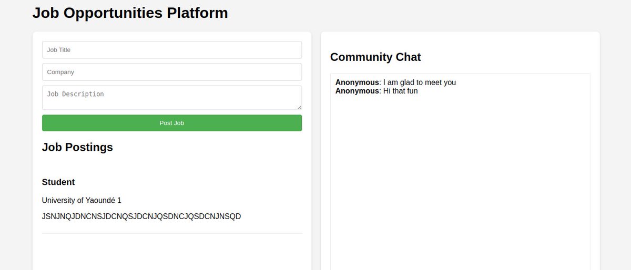This screenshot has height=270, width=631.
Task: Select the Job Opportunities Platform heading
Action: click(130, 13)
